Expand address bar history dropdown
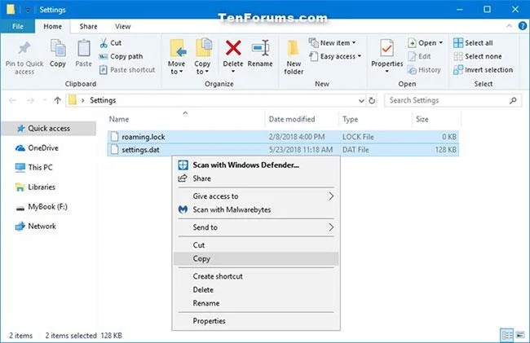This screenshot has width=530, height=343. 361,100
